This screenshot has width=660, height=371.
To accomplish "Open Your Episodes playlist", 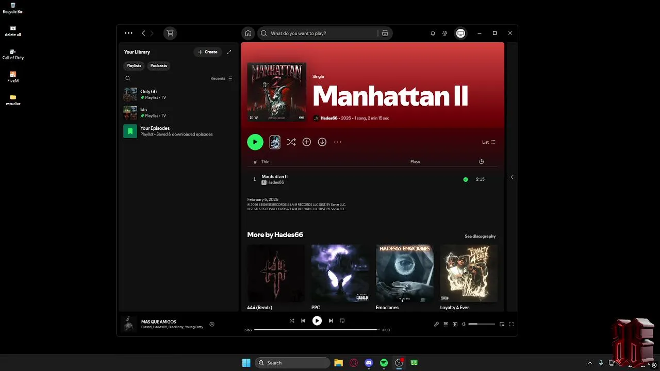I will 178,131.
